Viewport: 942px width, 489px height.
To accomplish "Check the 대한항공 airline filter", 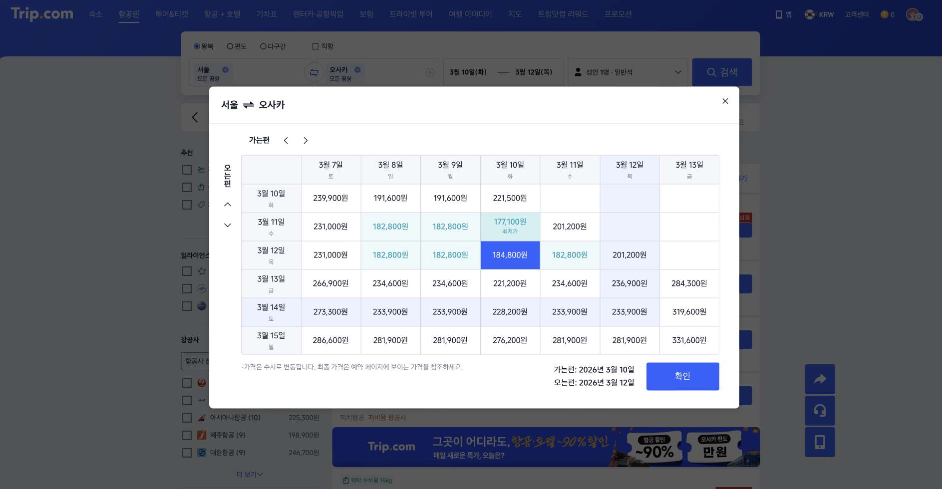I will (187, 453).
